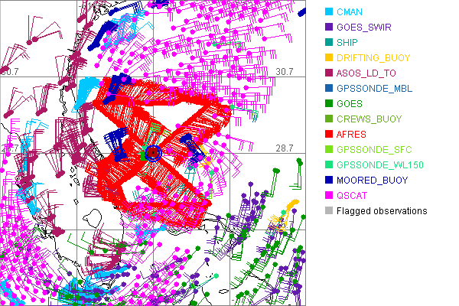The width and height of the screenshot is (459, 306).
Task: Click the circular storm center marker on map
Action: (x=153, y=153)
